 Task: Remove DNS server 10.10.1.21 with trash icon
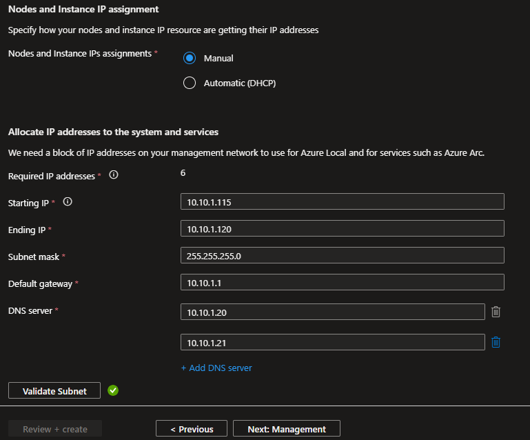coord(496,342)
